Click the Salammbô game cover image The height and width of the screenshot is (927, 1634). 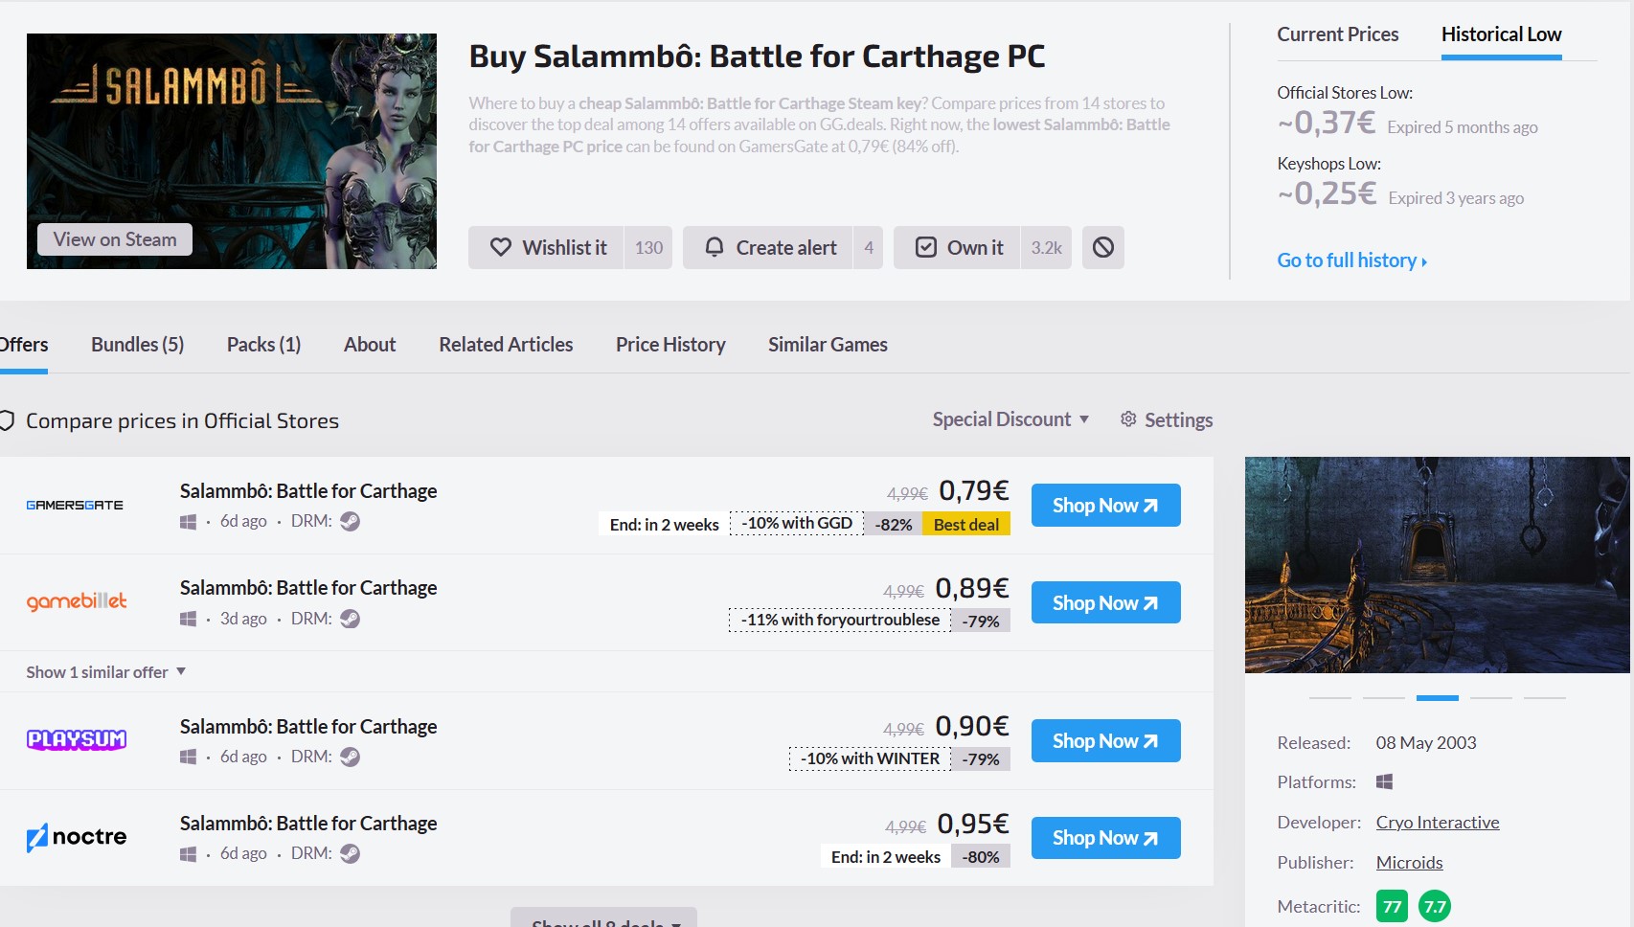point(232,151)
